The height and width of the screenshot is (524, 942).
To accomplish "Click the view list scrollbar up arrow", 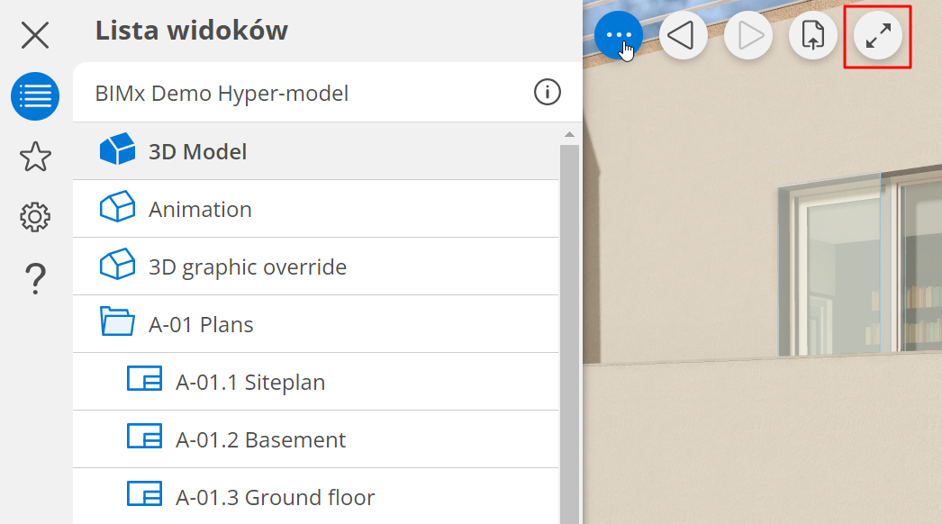I will (x=568, y=135).
